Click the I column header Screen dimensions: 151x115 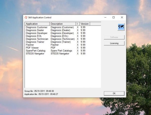[x=78, y=24]
